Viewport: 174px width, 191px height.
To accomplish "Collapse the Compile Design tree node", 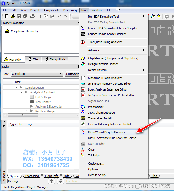I will coord(16,87).
